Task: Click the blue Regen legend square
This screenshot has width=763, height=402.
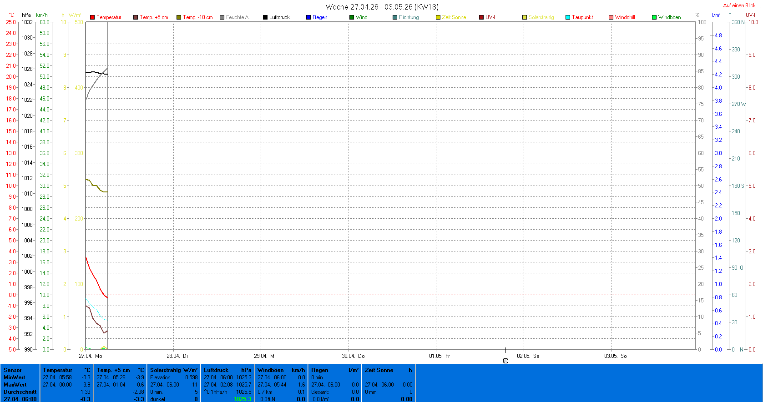Action: point(308,17)
